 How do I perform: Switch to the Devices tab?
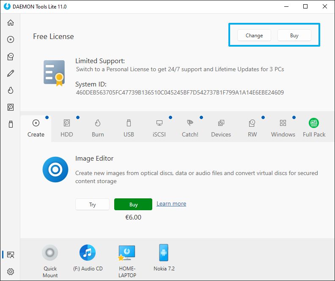[221, 128]
